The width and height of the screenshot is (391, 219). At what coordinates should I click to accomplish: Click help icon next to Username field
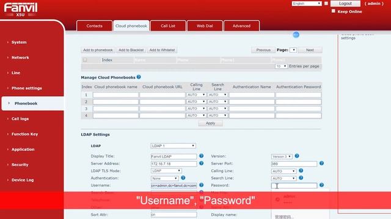point(201,185)
